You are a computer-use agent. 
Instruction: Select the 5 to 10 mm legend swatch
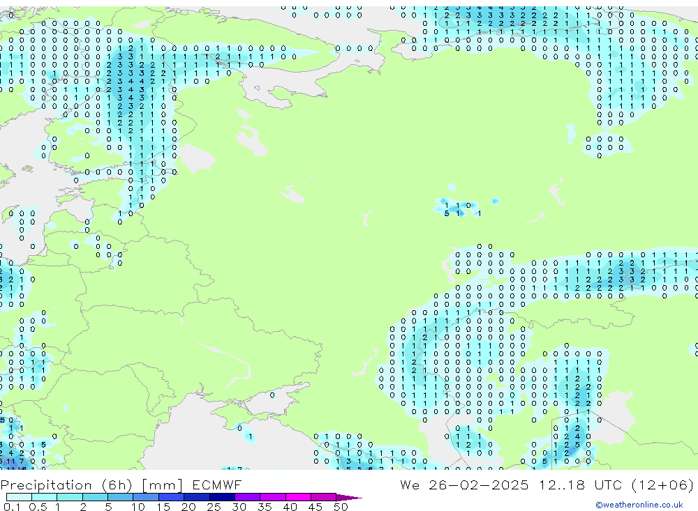[121, 497]
